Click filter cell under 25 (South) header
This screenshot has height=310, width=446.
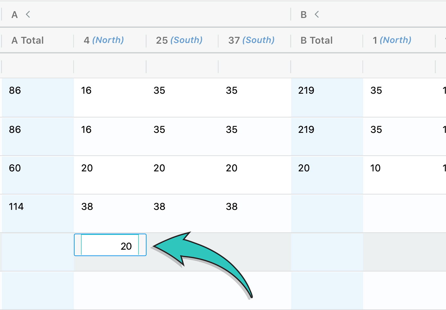(x=182, y=66)
